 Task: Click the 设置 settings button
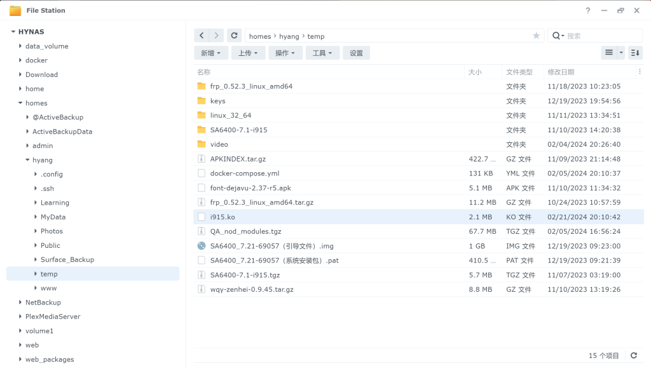click(x=356, y=53)
